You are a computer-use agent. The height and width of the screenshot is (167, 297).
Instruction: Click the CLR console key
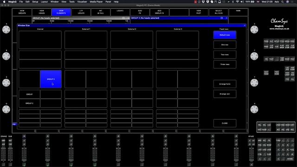click(x=269, y=125)
